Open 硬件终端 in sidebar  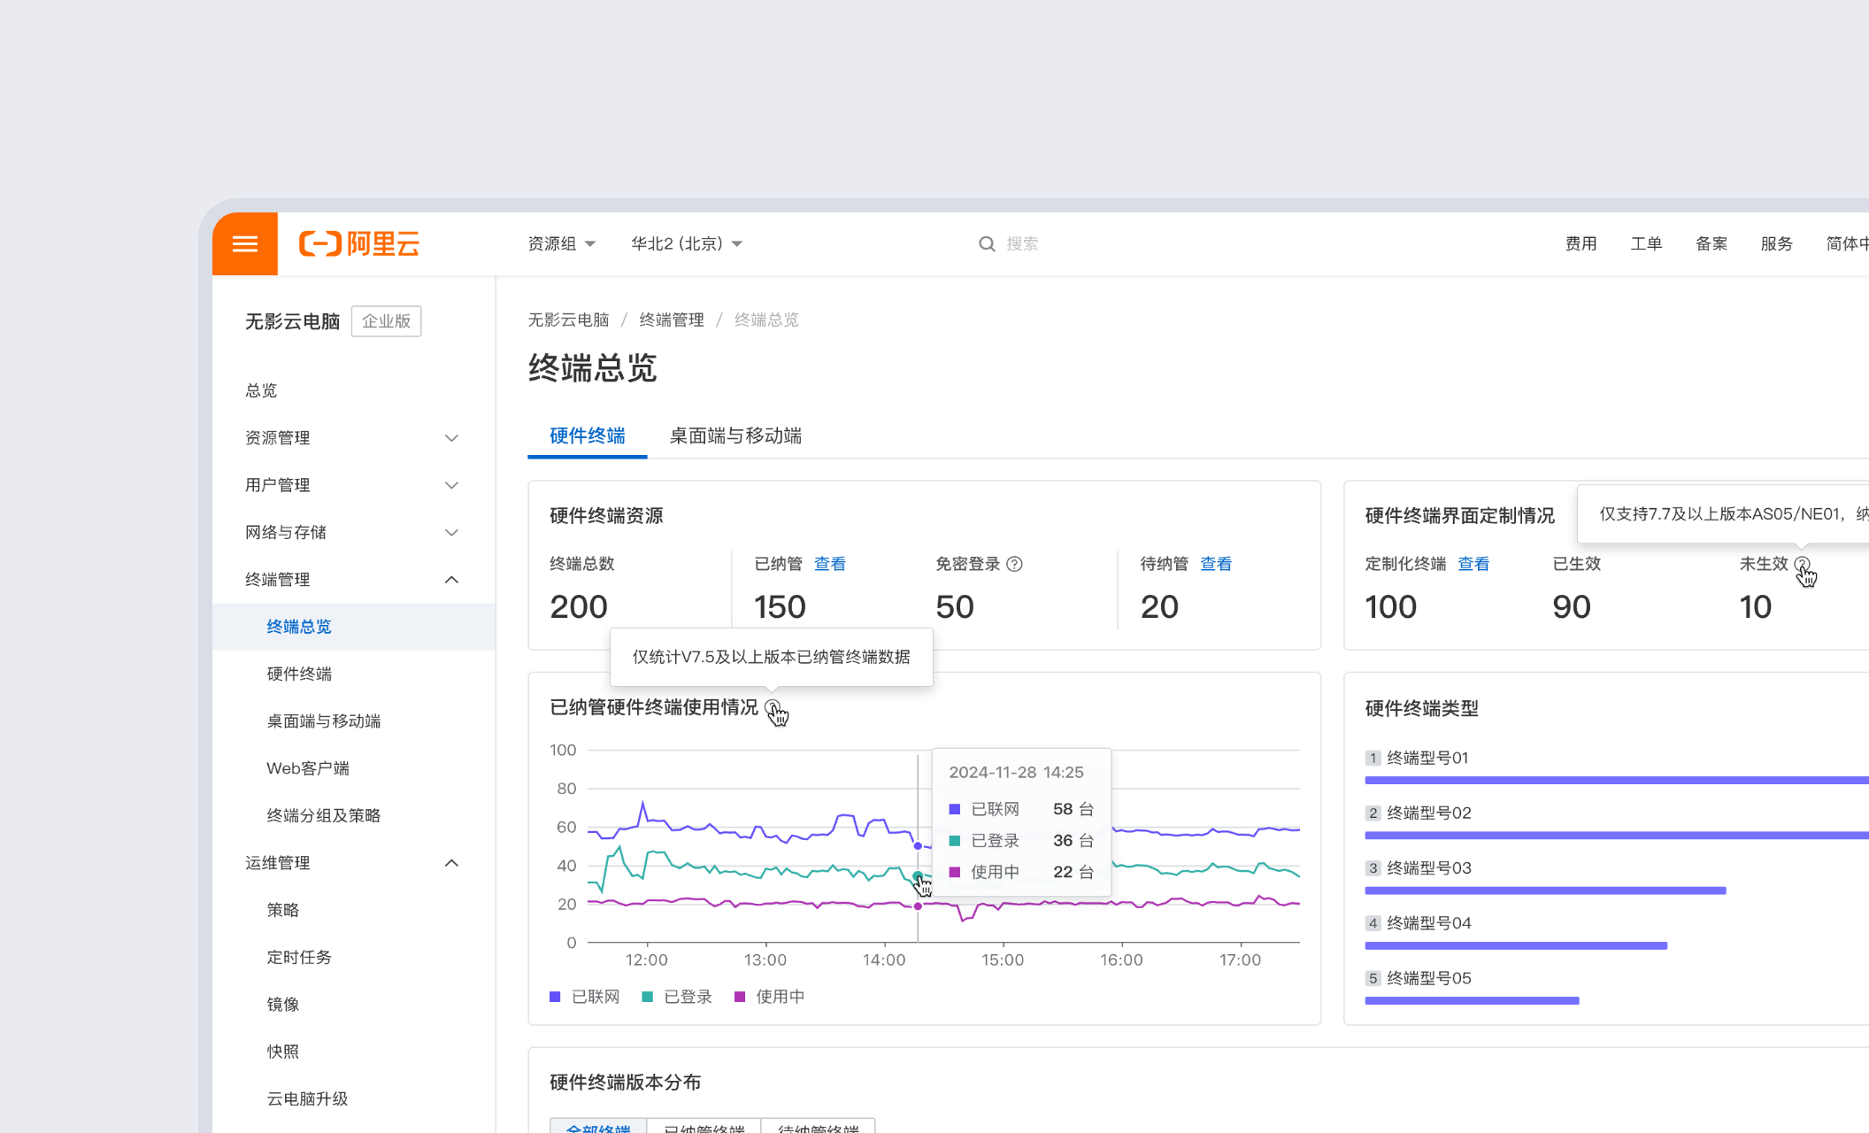353,674
